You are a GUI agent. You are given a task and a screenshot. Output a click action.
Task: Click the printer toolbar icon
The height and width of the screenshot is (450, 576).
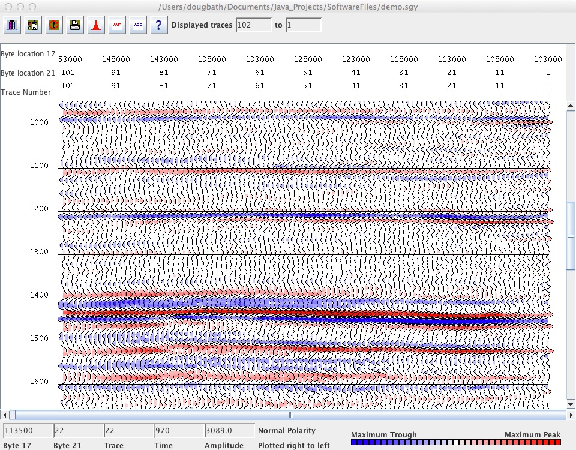74,25
